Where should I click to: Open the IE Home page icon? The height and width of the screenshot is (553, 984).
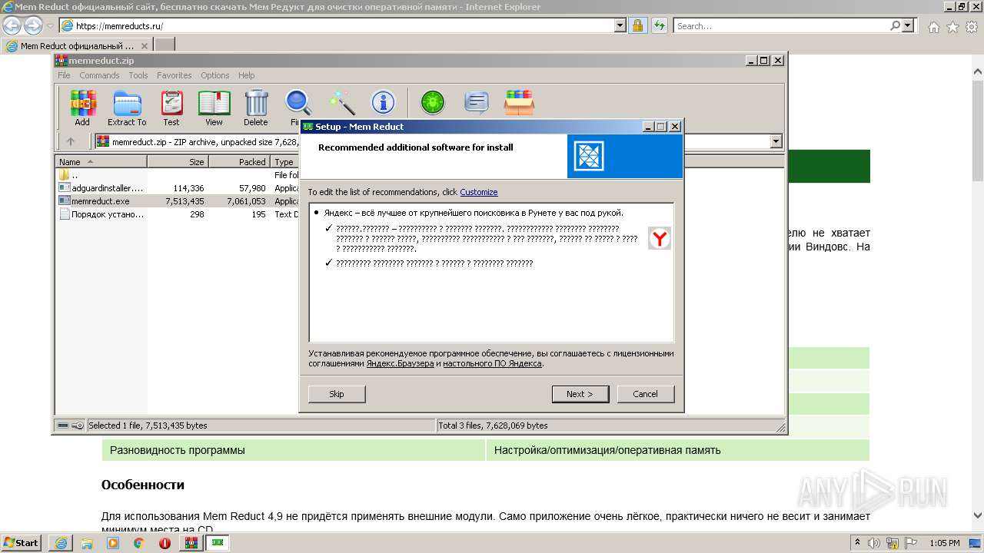[933, 27]
